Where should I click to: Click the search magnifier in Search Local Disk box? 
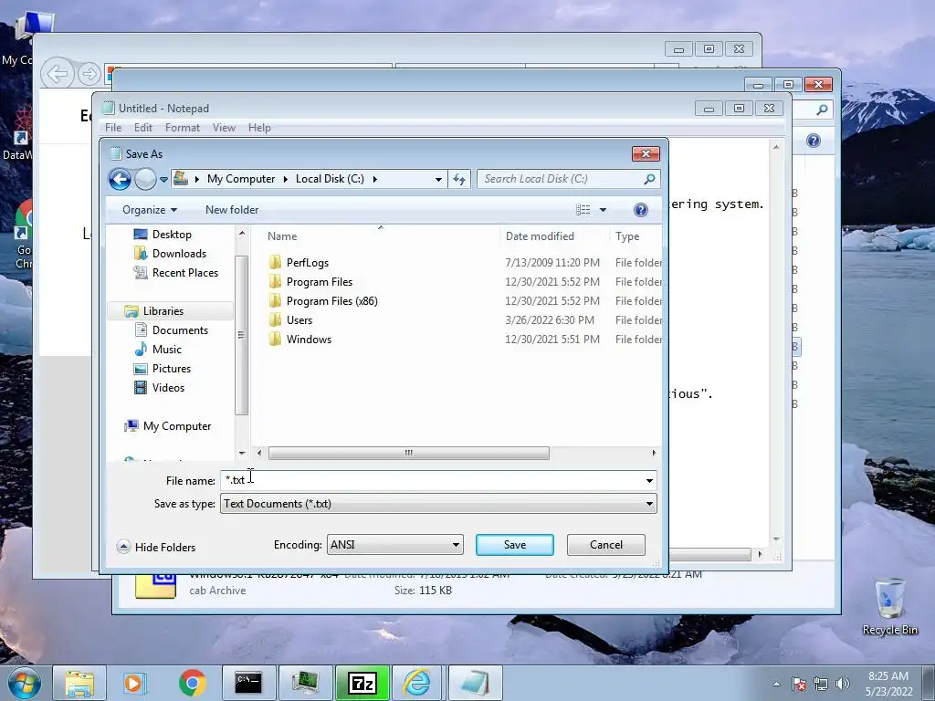[649, 179]
